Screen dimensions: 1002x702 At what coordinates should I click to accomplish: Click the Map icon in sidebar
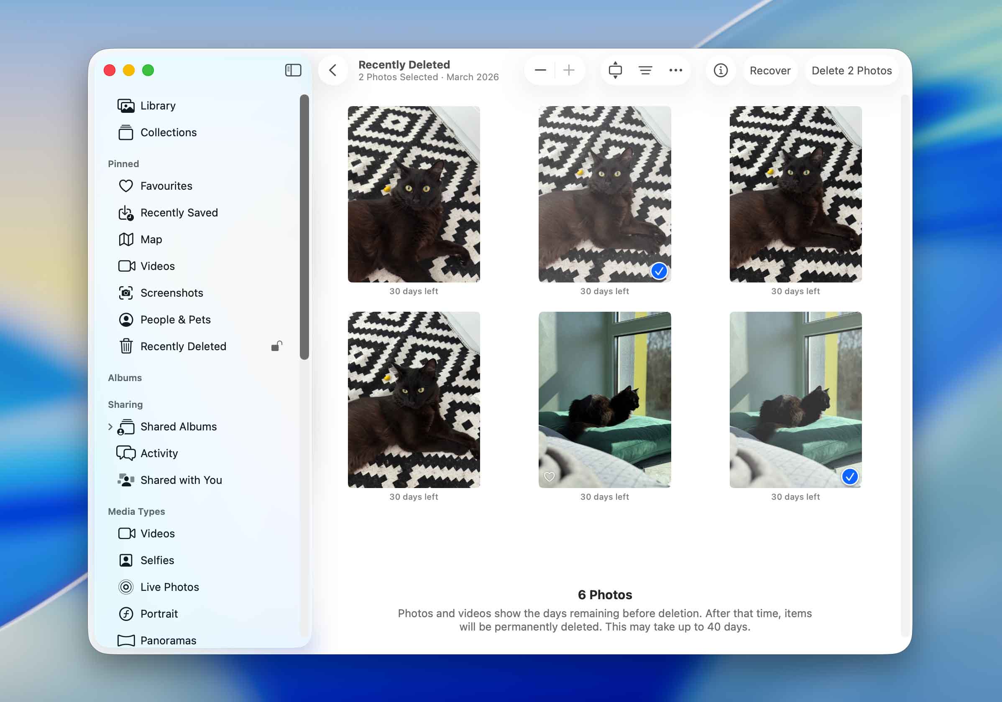pyautogui.click(x=126, y=239)
